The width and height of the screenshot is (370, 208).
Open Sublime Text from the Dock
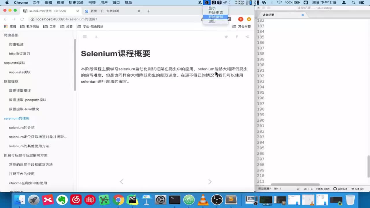click(x=231, y=200)
